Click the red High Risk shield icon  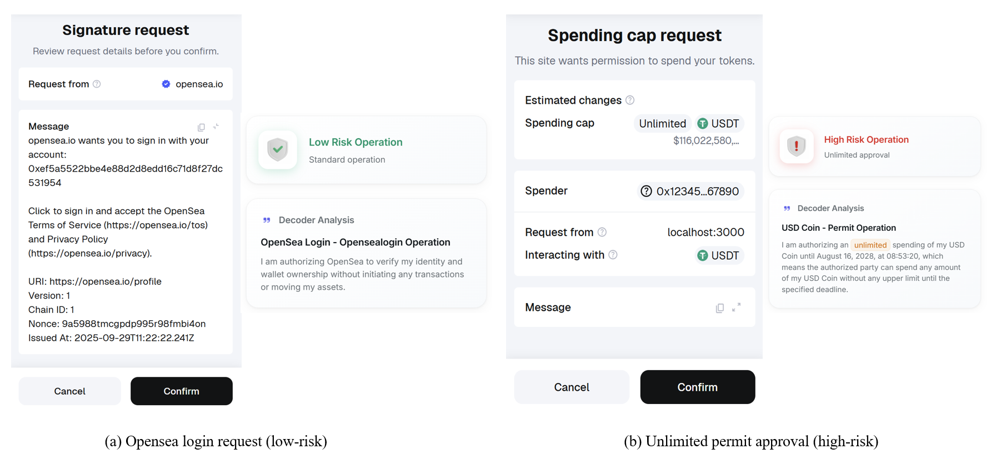[796, 147]
